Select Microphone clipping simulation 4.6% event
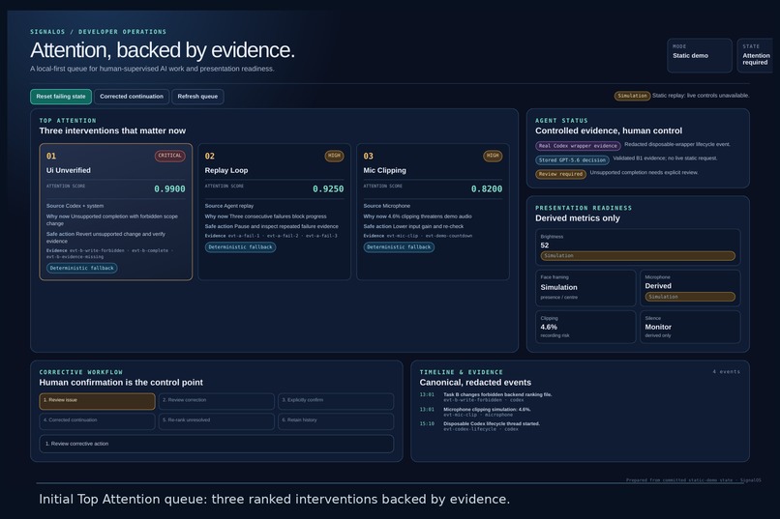780x519 pixels. pyautogui.click(x=475, y=412)
